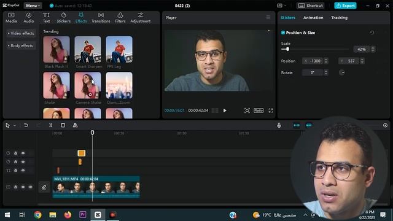This screenshot has width=393, height=221.
Task: Click the Split tool in timeline toolbar
Action: pyautogui.click(x=50, y=125)
